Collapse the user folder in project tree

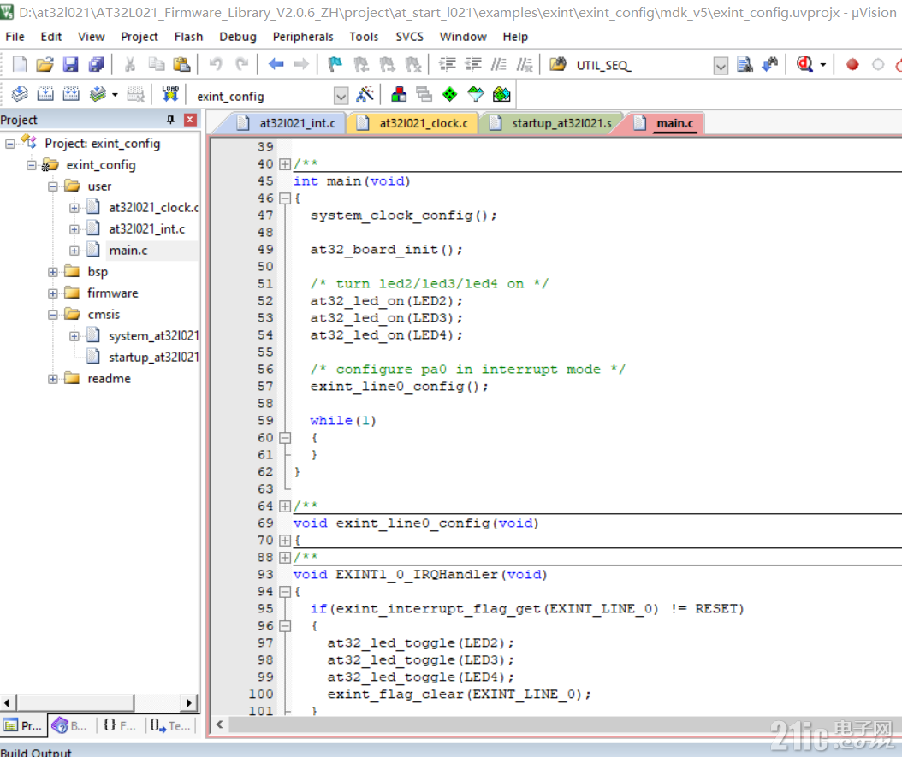tap(53, 186)
